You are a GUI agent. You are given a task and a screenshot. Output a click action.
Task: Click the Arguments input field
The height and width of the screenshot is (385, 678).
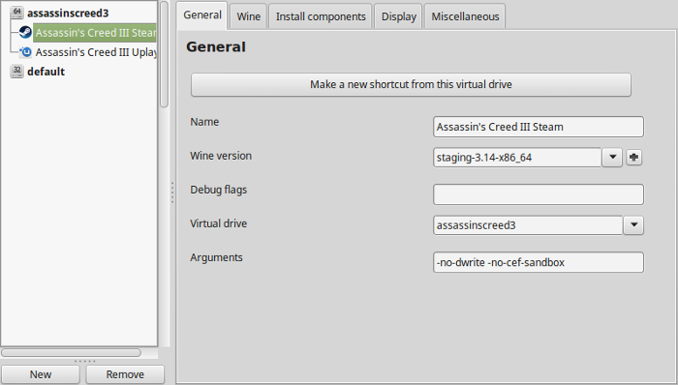539,262
